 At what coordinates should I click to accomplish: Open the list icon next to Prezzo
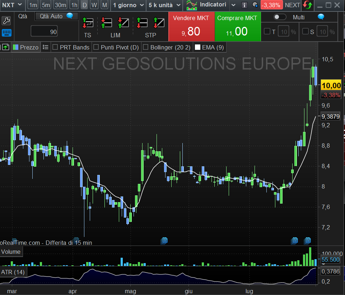46,47
